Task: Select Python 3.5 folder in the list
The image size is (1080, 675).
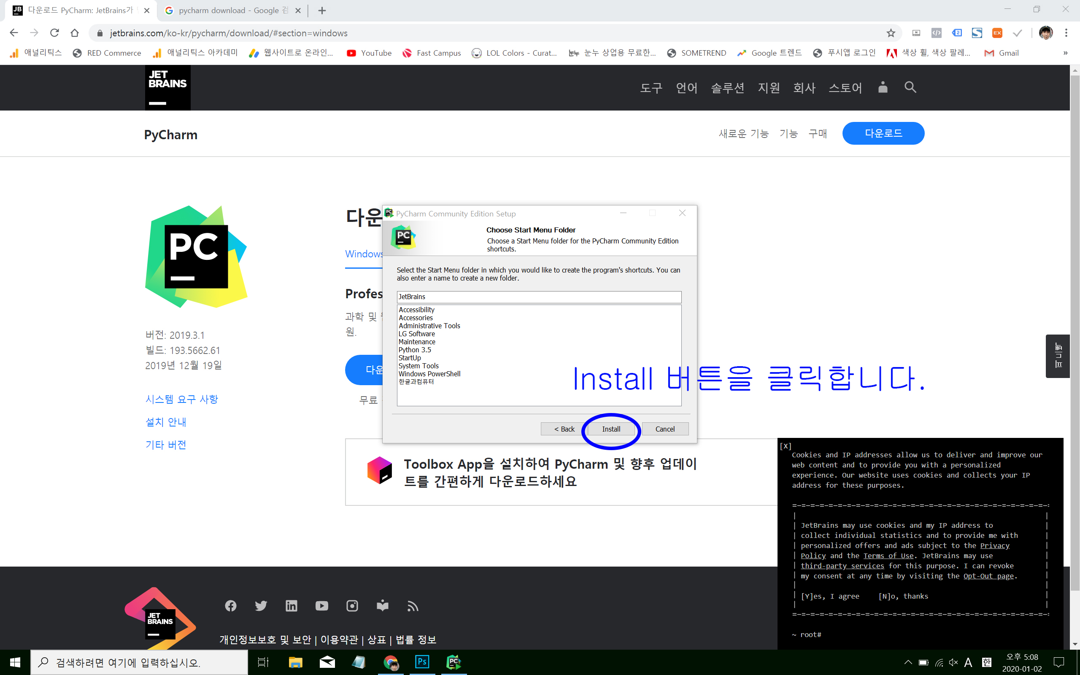Action: [x=415, y=350]
